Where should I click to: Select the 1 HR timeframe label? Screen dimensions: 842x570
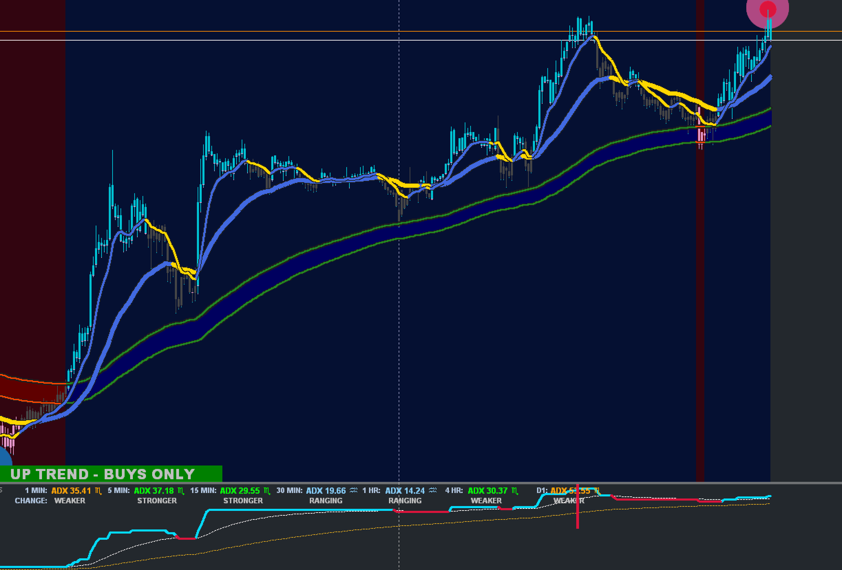(371, 491)
